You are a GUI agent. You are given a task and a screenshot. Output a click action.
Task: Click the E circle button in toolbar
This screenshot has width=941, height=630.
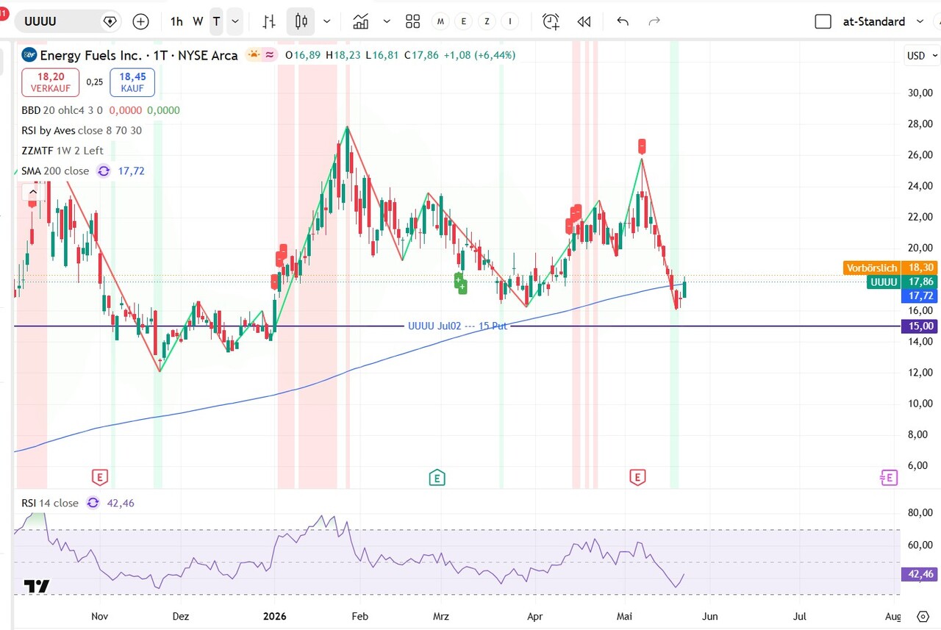coord(463,21)
